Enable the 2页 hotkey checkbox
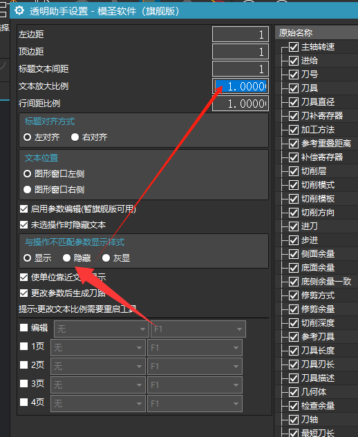This screenshot has height=437, width=358. [x=24, y=365]
